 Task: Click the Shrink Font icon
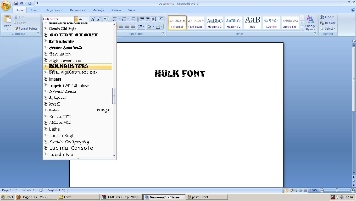[x=99, y=19]
